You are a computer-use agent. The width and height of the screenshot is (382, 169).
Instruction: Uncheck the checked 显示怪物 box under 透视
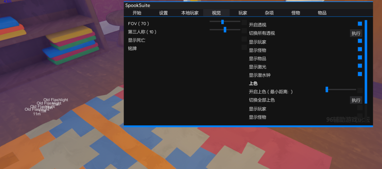(x=360, y=49)
